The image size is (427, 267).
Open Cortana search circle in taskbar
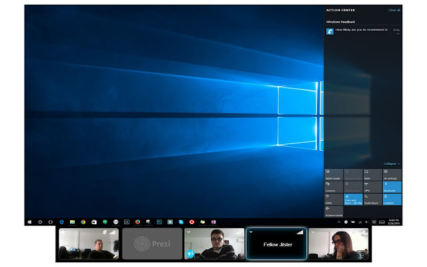40,222
